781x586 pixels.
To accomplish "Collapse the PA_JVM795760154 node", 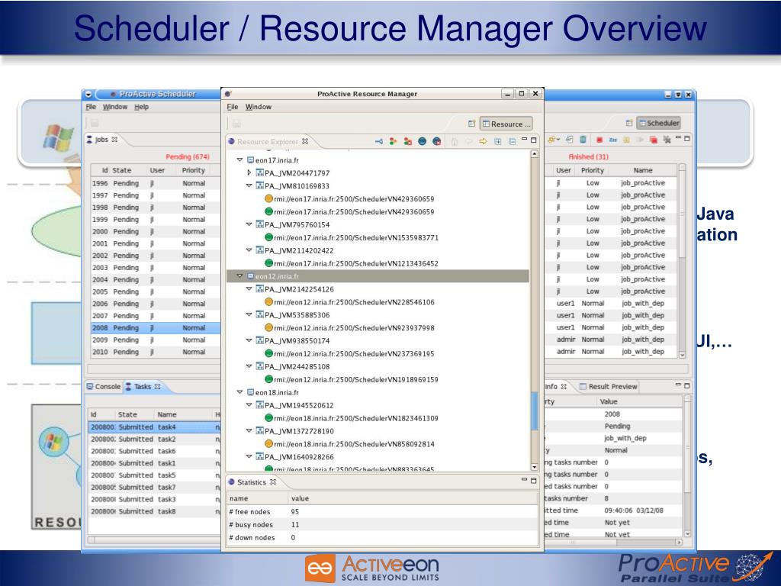I will [249, 225].
